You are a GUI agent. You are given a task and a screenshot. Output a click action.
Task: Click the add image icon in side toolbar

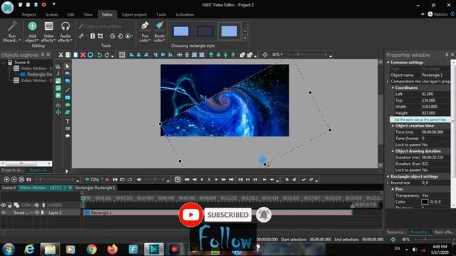tap(58, 81)
